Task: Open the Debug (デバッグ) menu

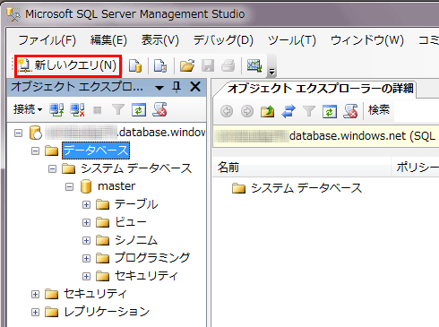Action: [x=223, y=40]
